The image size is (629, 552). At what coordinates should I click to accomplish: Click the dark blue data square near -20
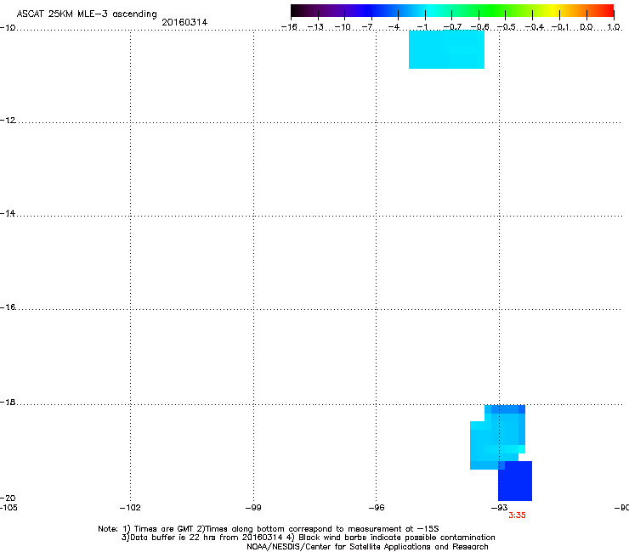pos(515,481)
